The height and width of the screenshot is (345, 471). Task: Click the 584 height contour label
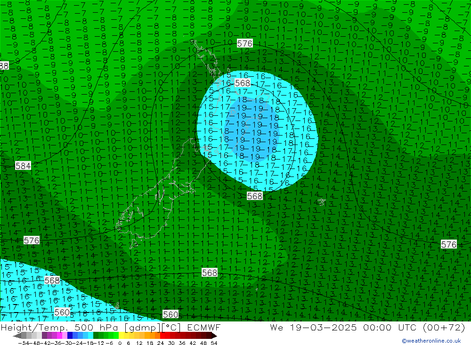pos(23,166)
